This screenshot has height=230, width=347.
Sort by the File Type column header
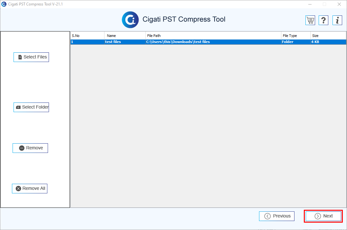pyautogui.click(x=296, y=36)
